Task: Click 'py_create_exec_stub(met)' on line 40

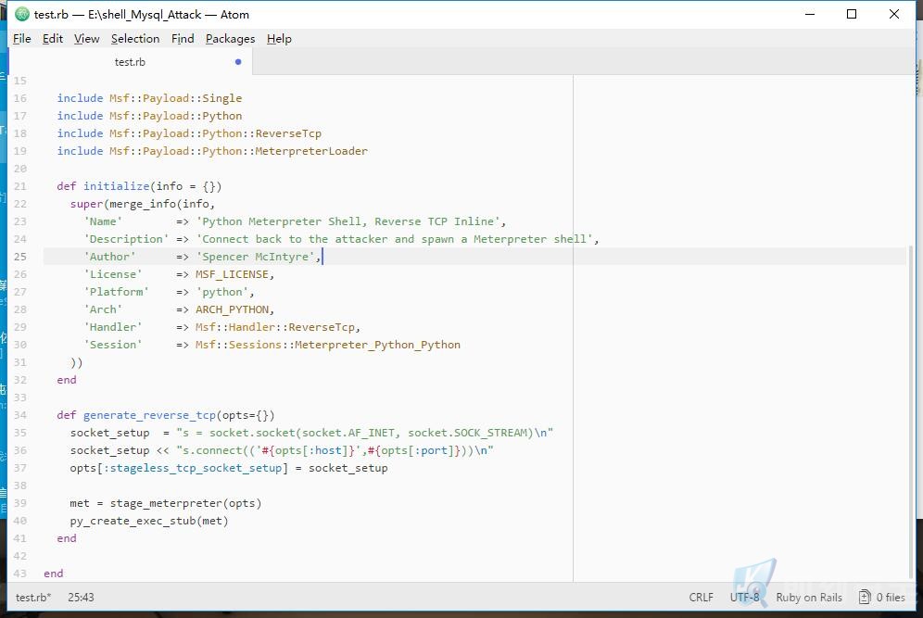Action: pos(149,521)
